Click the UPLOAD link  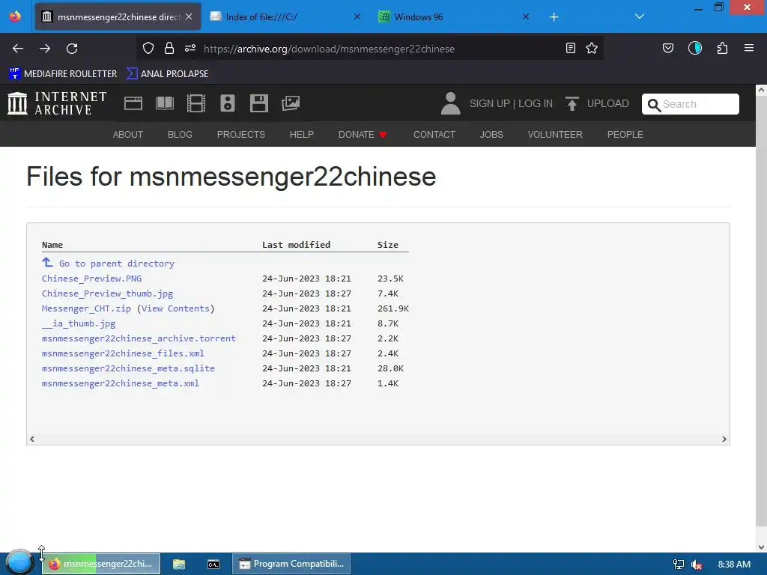pyautogui.click(x=597, y=103)
